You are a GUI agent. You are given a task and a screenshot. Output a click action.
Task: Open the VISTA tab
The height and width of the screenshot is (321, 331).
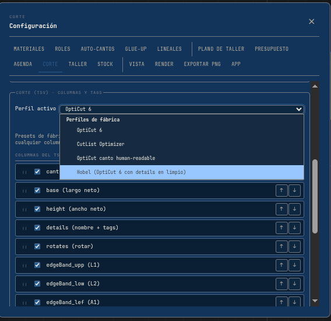click(136, 64)
